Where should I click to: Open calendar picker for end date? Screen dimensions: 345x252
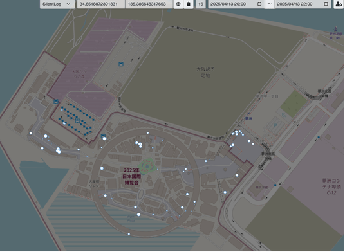326,4
